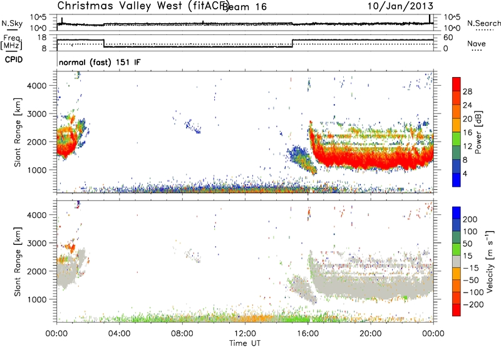Click the "4000" tick of the velocity panel
The image size is (501, 347).
37,215
